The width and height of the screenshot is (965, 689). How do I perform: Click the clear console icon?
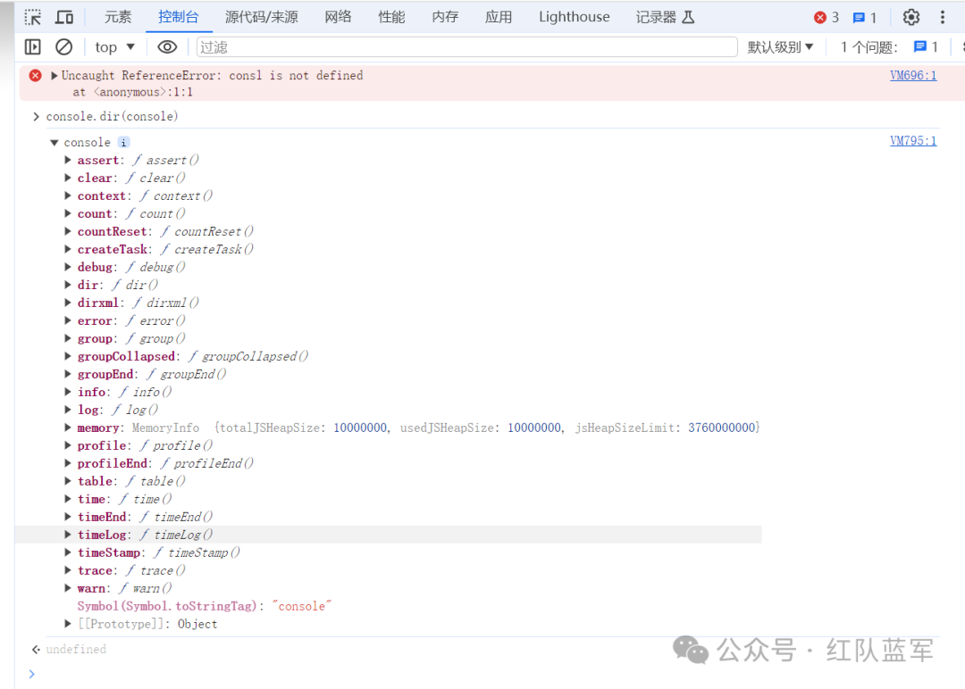pos(63,47)
